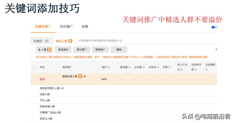
Task: Click the 修改溢价 button
Action: click(63, 49)
